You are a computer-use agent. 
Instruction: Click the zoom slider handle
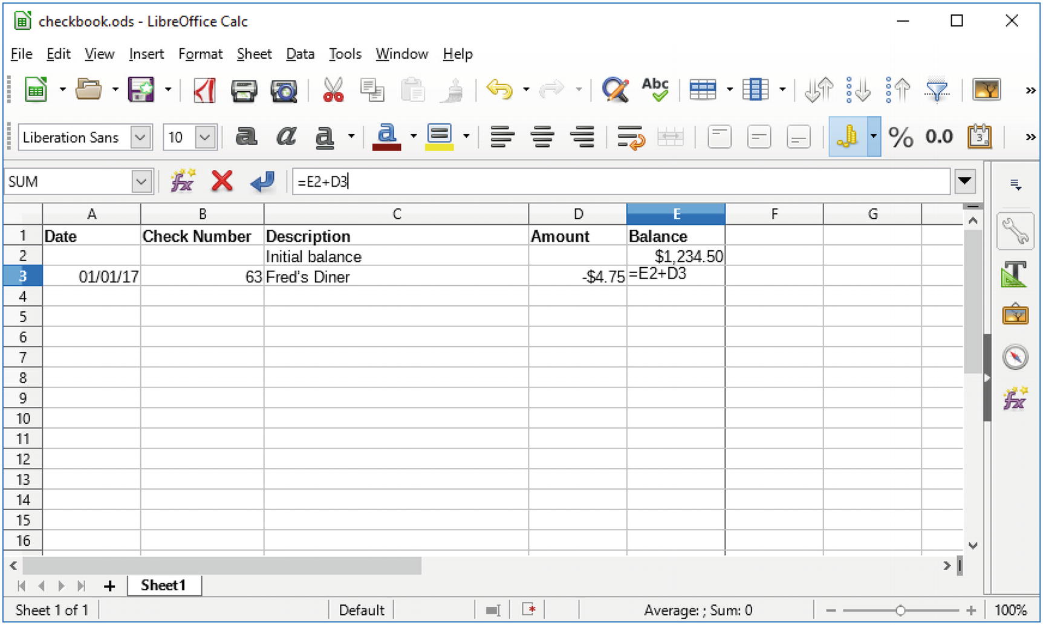coord(900,610)
